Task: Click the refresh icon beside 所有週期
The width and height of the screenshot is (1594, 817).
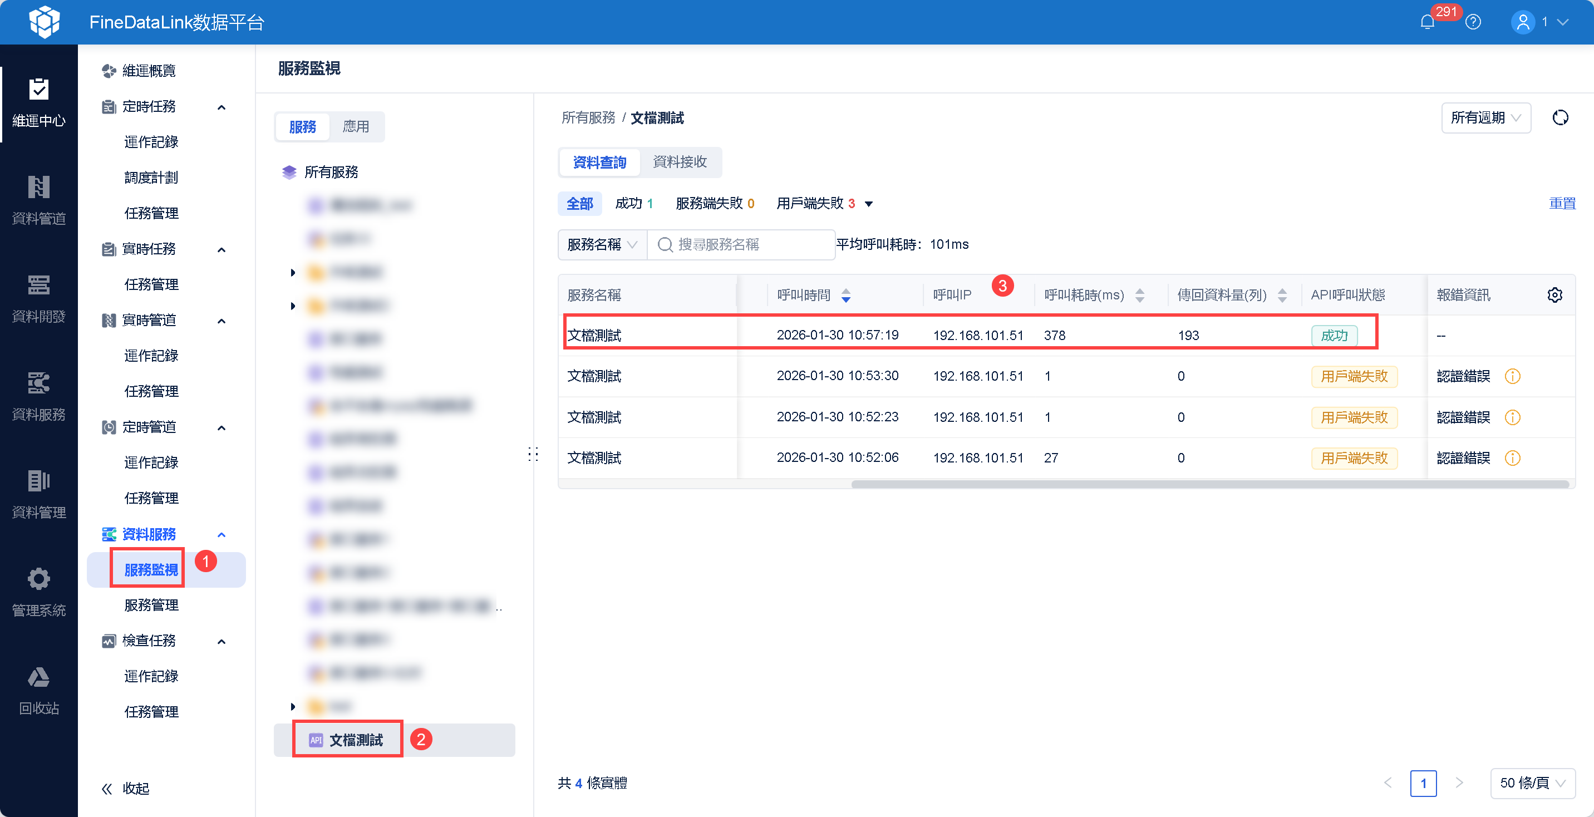Action: click(x=1560, y=117)
